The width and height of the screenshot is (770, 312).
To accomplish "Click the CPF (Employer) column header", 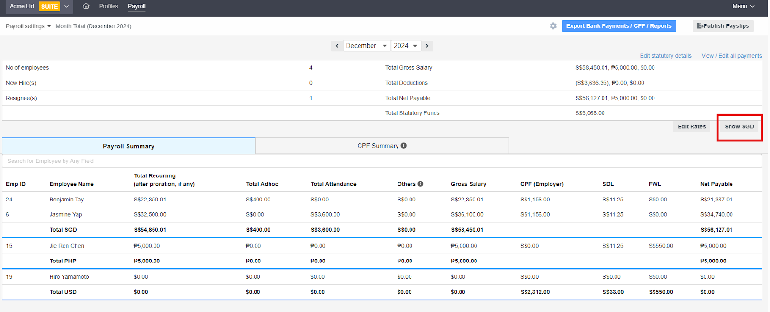I will 542,184.
